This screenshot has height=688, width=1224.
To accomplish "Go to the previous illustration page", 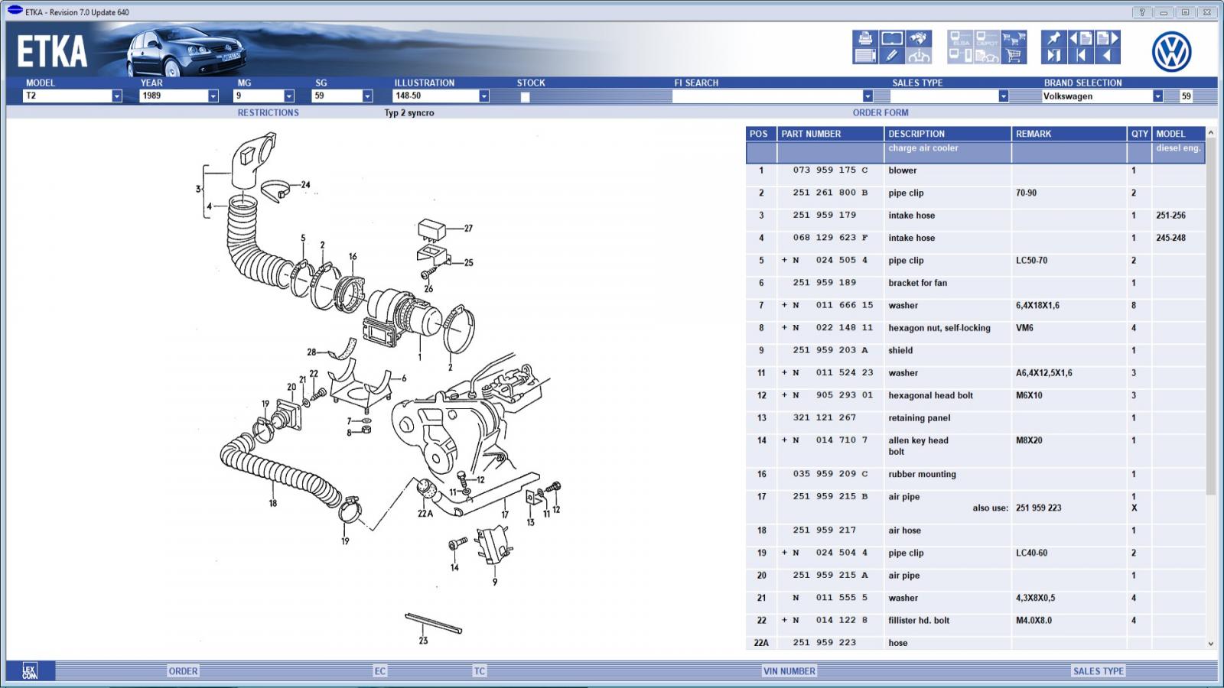I will coord(1080,38).
